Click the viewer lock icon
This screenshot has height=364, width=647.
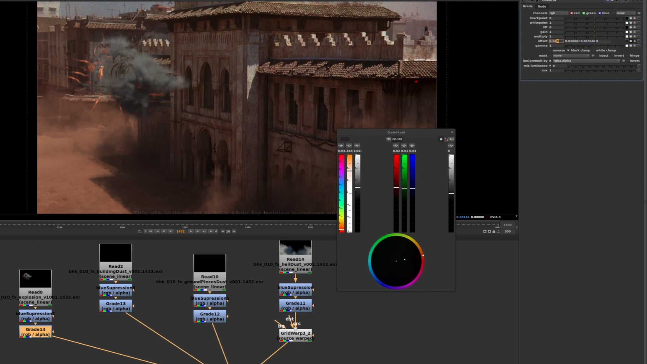point(494,231)
